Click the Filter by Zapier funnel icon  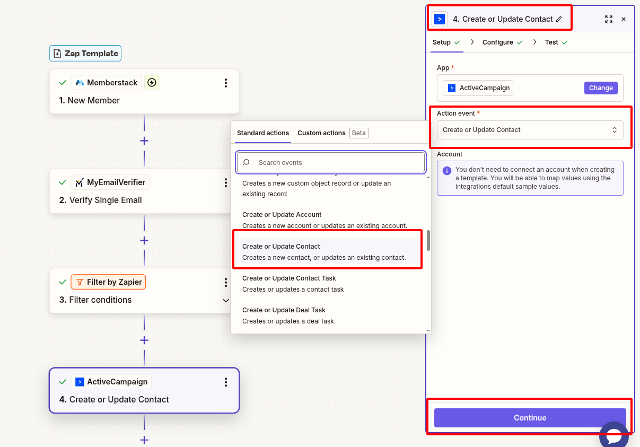pyautogui.click(x=80, y=282)
